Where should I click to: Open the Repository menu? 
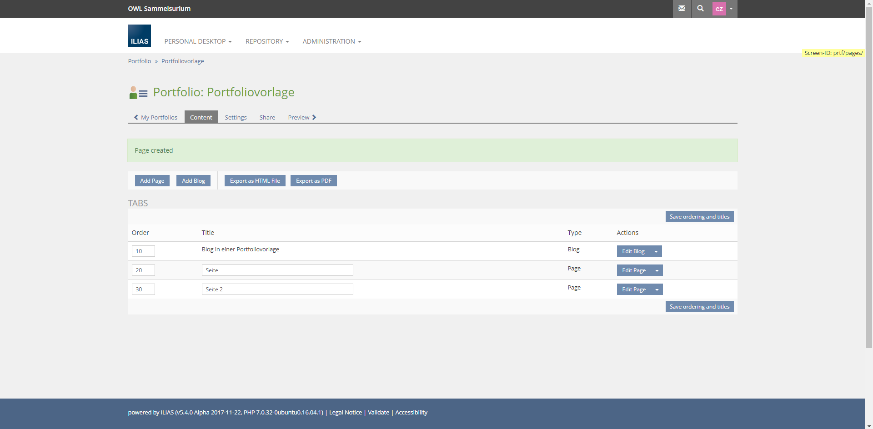267,41
